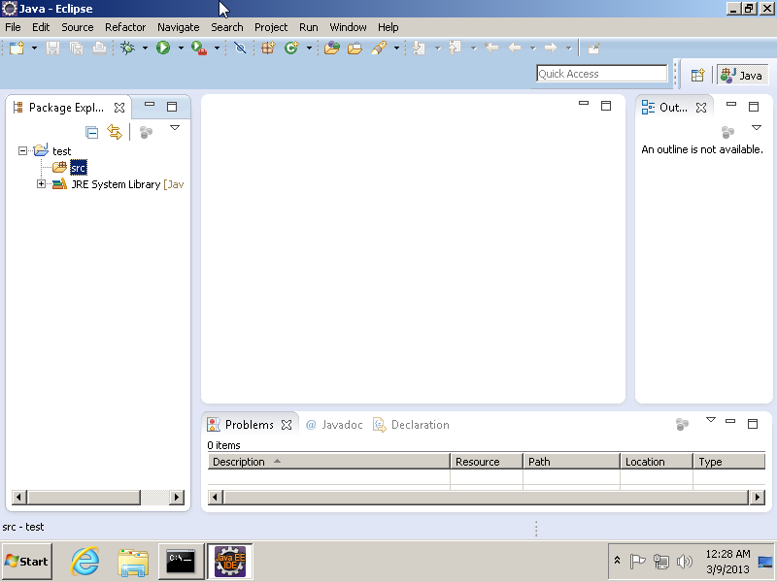This screenshot has height=582, width=777.
Task: Run the program with the green play icon
Action: point(163,48)
